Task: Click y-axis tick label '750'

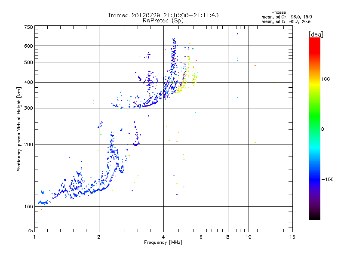Action: (28, 27)
